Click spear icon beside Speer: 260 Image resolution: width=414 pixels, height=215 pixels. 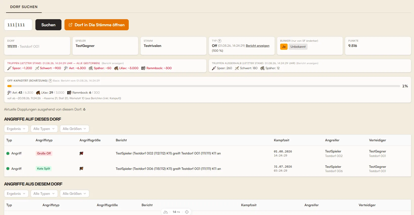(214, 68)
